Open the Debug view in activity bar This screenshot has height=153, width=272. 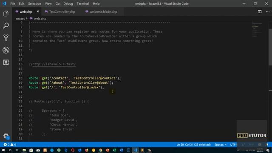tap(6, 50)
